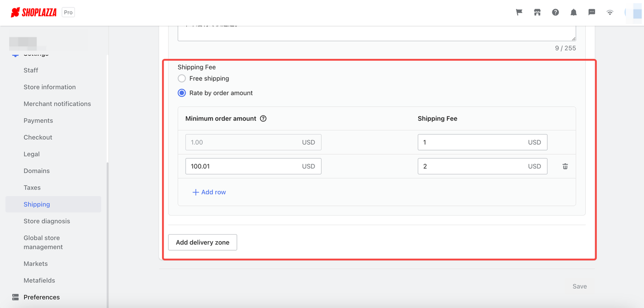Click the Save button

coord(580,286)
